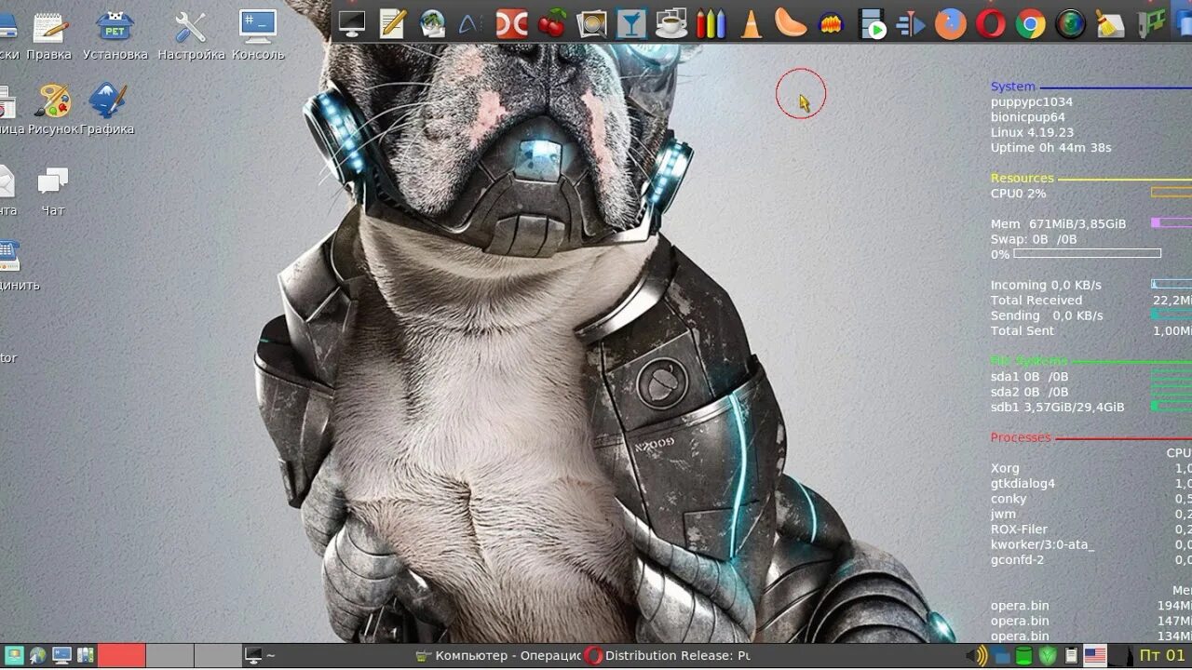Click the taskbar file manager launcher

click(86, 656)
